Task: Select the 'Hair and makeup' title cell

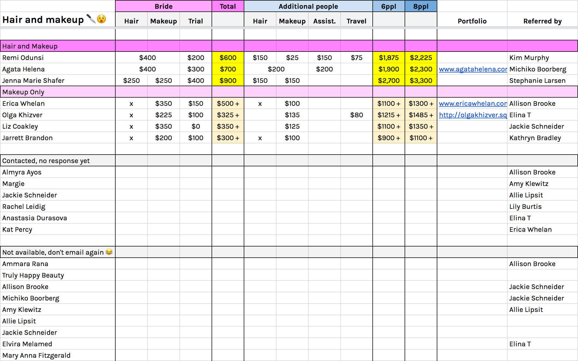Action: [58, 20]
